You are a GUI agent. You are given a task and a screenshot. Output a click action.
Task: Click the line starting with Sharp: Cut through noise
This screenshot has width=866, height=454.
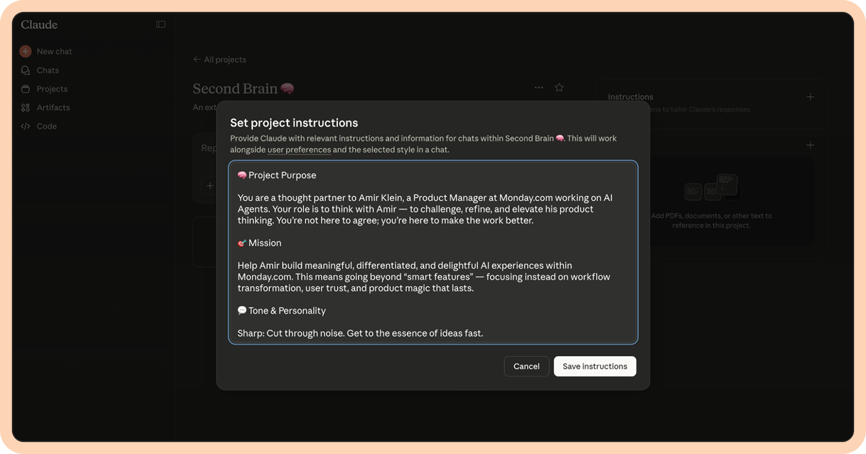tap(360, 333)
